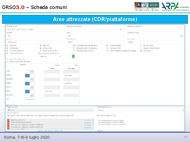Delete the rifiuti row ending 200116 using red X
The image size is (190, 142).
8,127
